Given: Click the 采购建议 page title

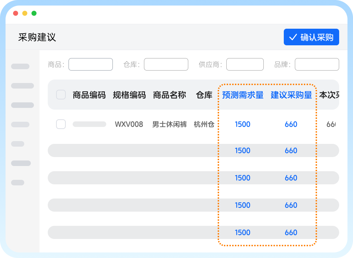Looking at the screenshot, I should [37, 37].
